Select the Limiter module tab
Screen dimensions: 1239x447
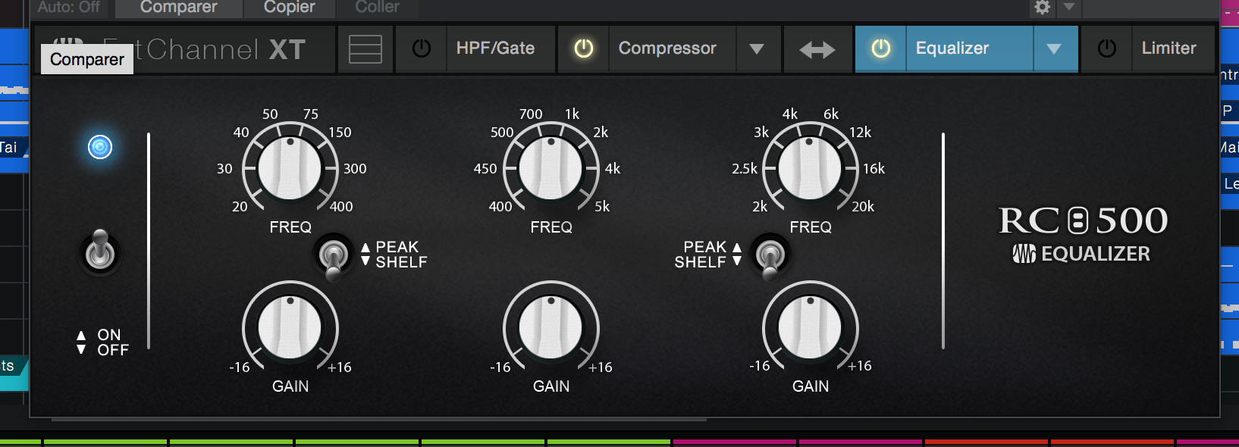(x=1169, y=48)
